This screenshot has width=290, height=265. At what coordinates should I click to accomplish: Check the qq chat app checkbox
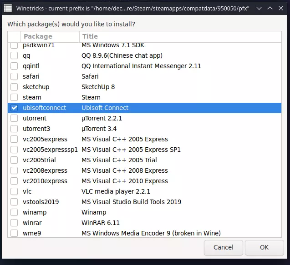click(15, 55)
